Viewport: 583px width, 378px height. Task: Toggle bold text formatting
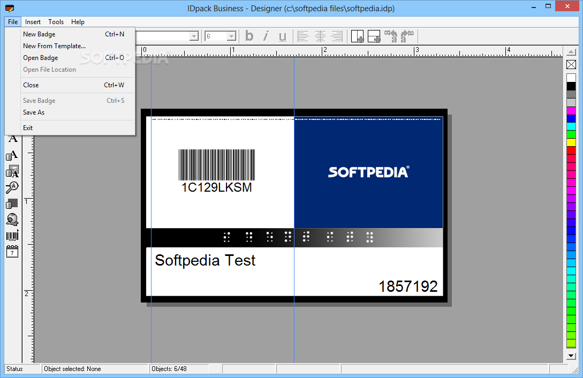point(249,36)
